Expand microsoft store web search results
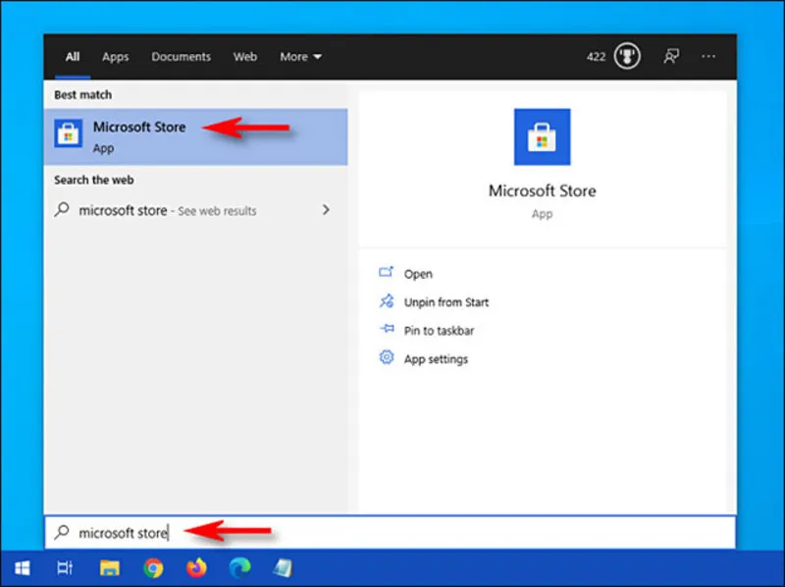The width and height of the screenshot is (785, 587). click(x=326, y=210)
